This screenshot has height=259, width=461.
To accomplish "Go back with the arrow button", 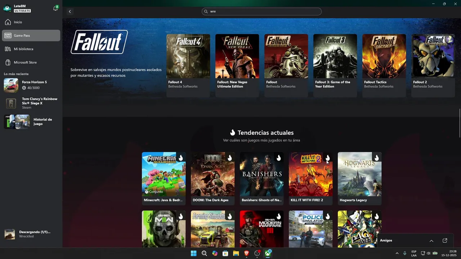I will [70, 12].
